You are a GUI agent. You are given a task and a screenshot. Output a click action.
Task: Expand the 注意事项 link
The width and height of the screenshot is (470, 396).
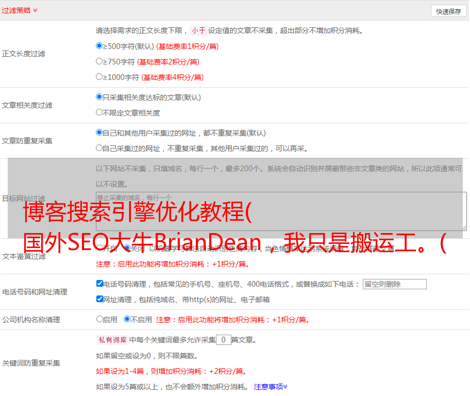pos(271,387)
